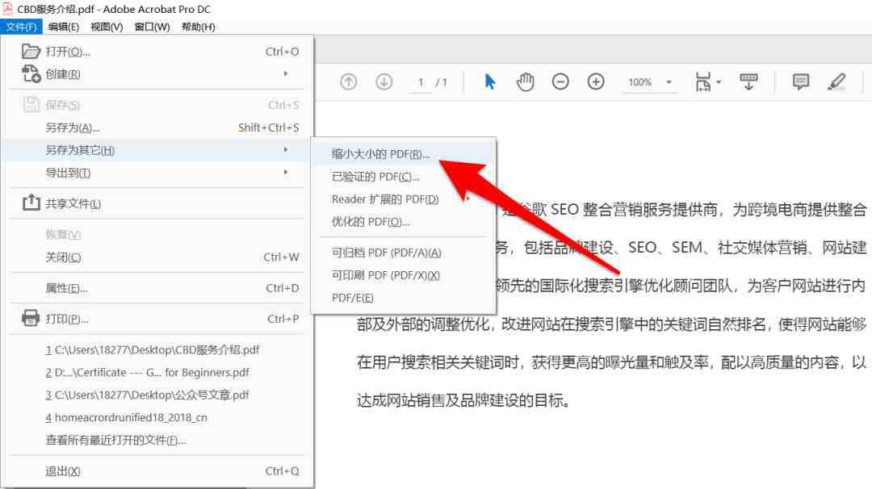Choose 属性(E)... menu entry
872x489 pixels.
point(157,288)
